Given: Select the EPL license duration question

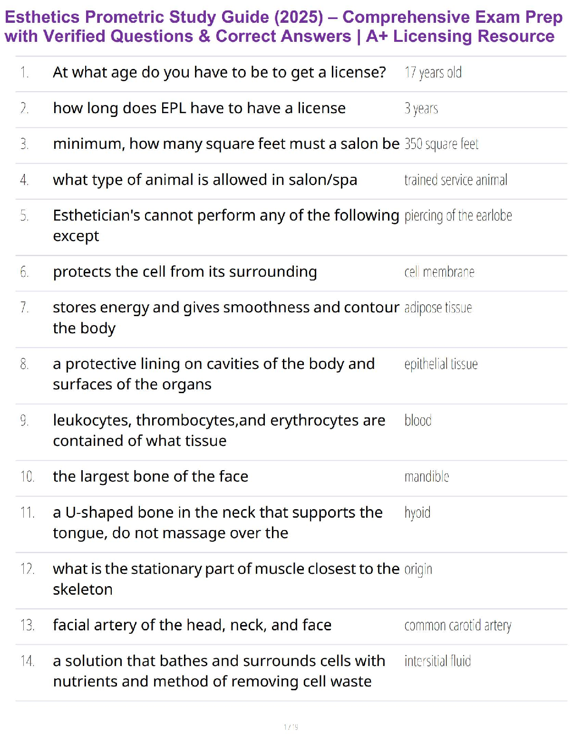Looking at the screenshot, I should (x=199, y=108).
